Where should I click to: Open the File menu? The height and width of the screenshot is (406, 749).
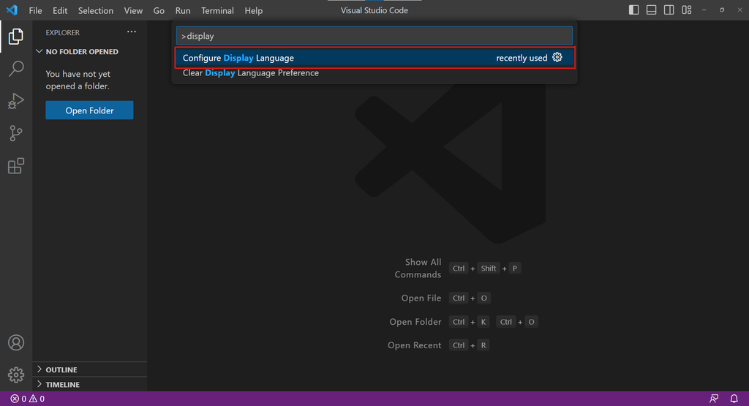pyautogui.click(x=35, y=10)
